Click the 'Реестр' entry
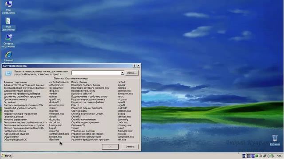This screenshot has height=159, width=284. [x=75, y=105]
